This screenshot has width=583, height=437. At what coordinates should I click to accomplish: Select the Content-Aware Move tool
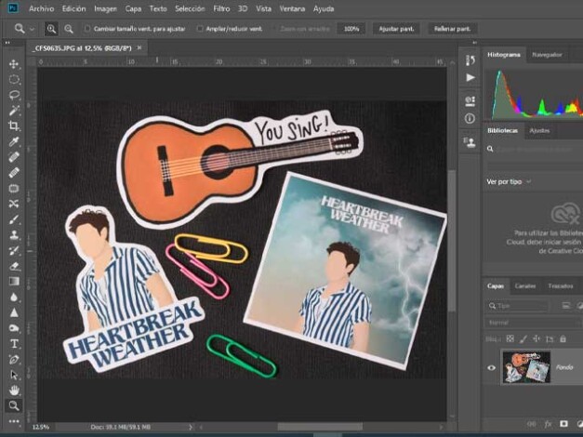click(x=14, y=204)
